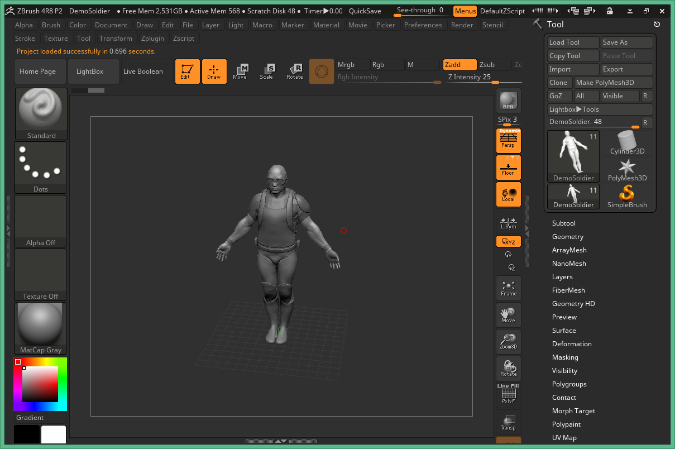Select the Scale icon in the top toolbar
The image size is (675, 449).
[x=267, y=71]
